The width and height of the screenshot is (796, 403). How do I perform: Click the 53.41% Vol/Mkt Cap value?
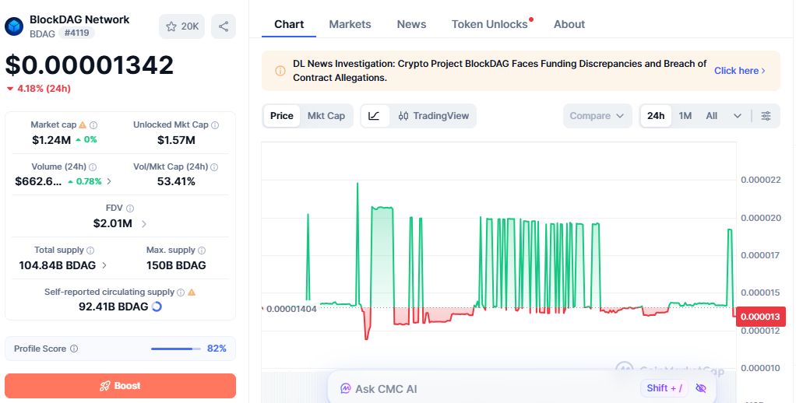(176, 181)
